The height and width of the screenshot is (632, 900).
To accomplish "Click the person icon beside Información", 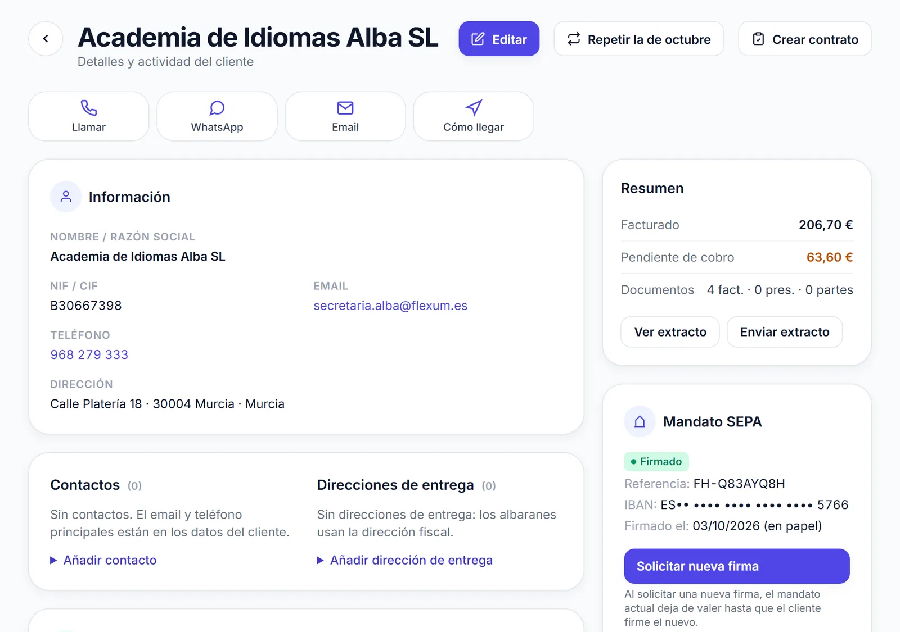I will pyautogui.click(x=66, y=197).
